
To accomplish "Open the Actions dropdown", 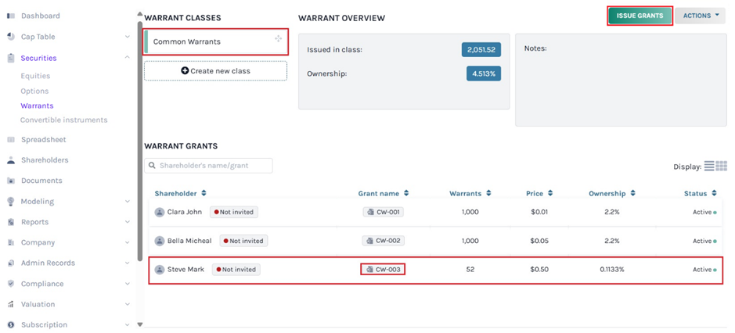I will pyautogui.click(x=700, y=16).
